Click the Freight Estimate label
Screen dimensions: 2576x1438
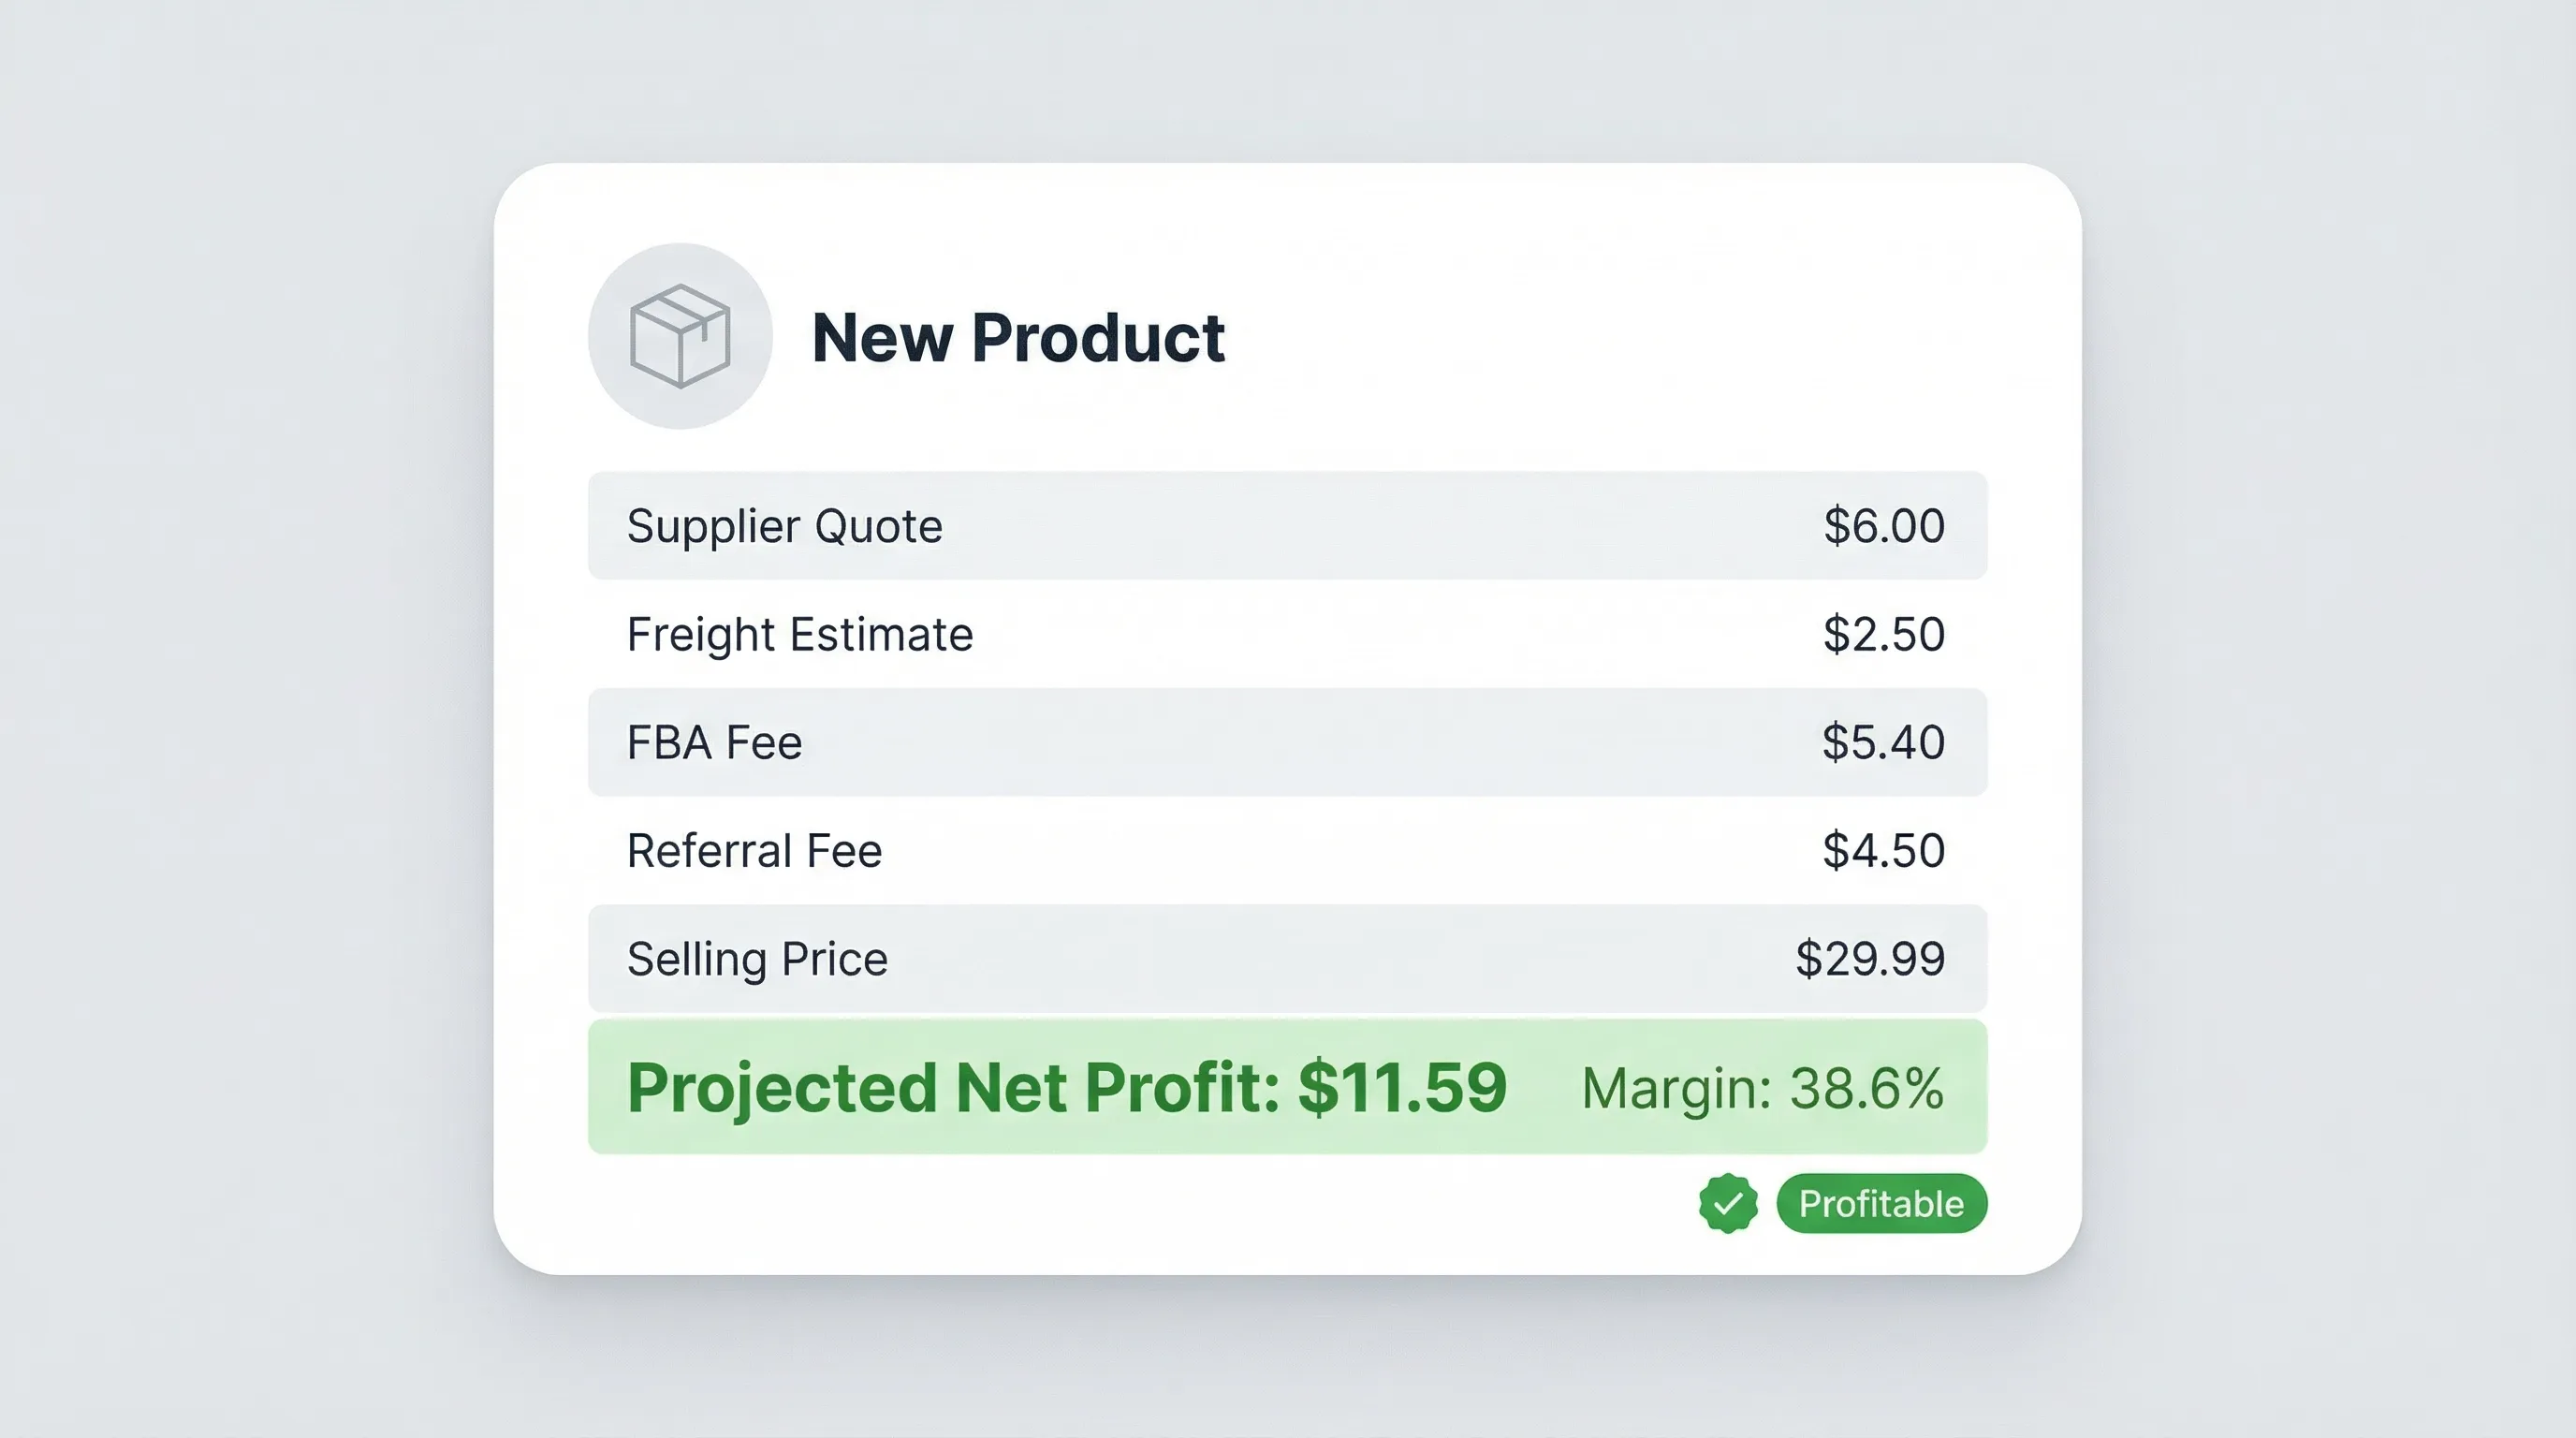[799, 634]
